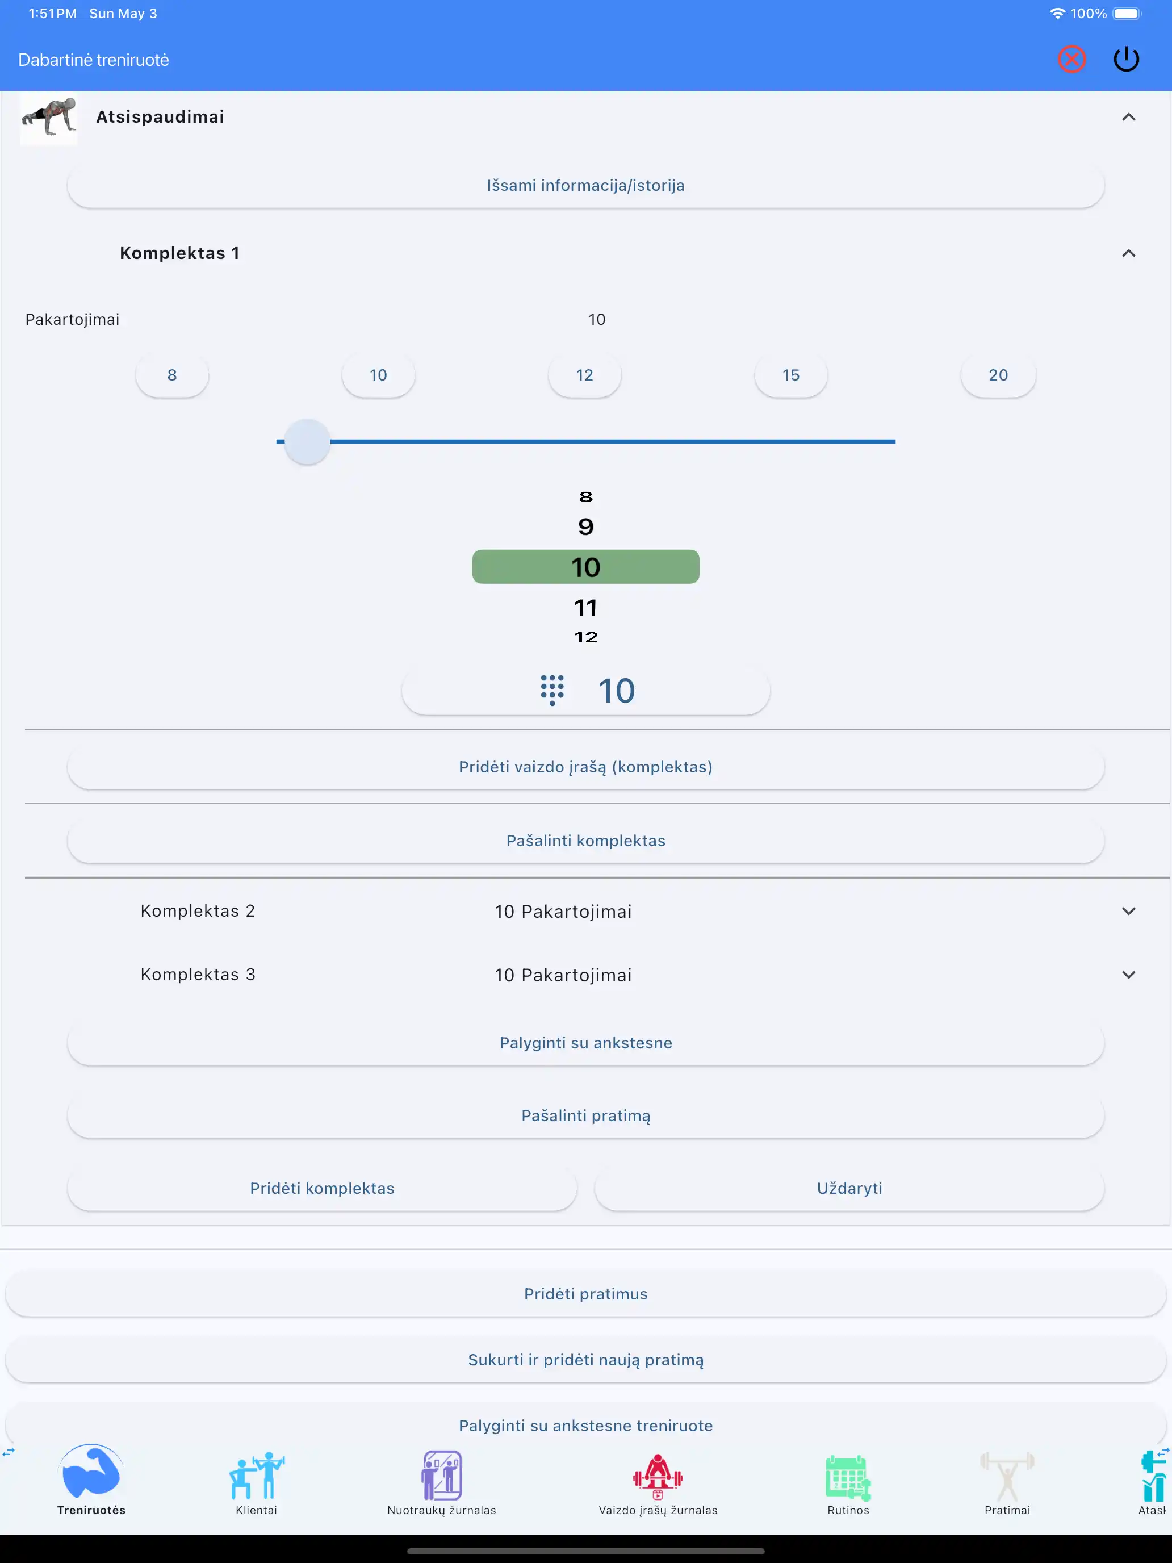
Task: Expand Komplektas 3 details
Action: click(1128, 975)
